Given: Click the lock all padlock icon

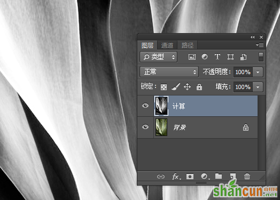Looking at the screenshot, I should 199,87.
